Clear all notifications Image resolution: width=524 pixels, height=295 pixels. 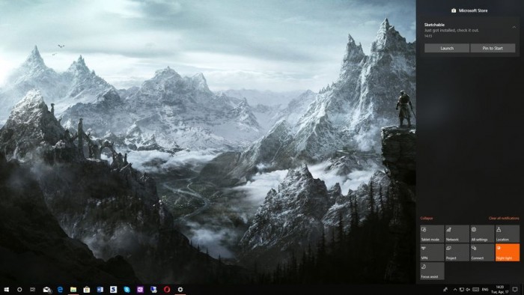pyautogui.click(x=504, y=218)
